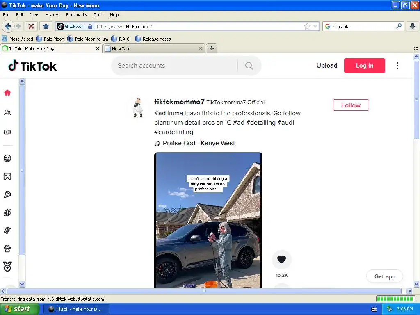Like the video with the heart icon
Viewport: 420px width, 315px height.
(281, 259)
